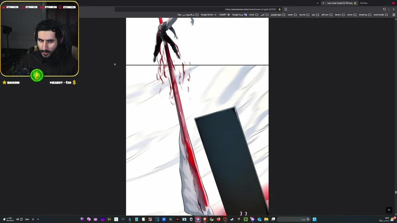
Task: Open Steam from the taskbar
Action: pos(232,219)
